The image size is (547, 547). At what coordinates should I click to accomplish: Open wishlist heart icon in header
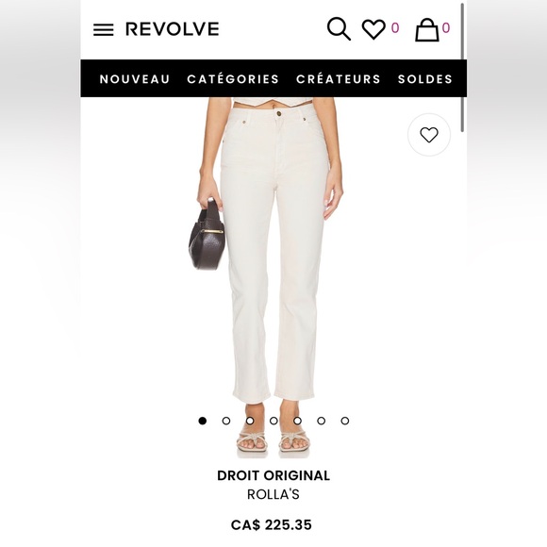(x=373, y=29)
